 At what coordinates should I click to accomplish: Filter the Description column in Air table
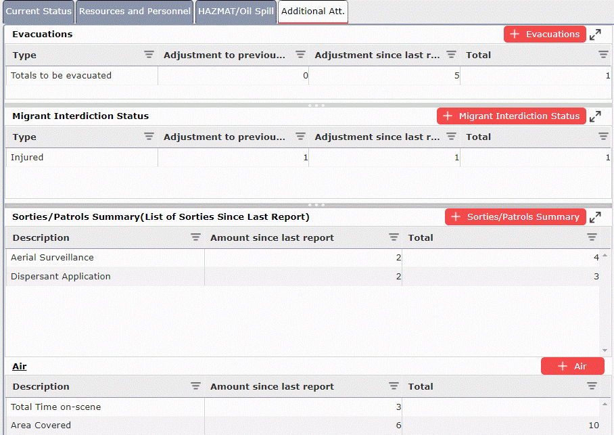click(195, 386)
